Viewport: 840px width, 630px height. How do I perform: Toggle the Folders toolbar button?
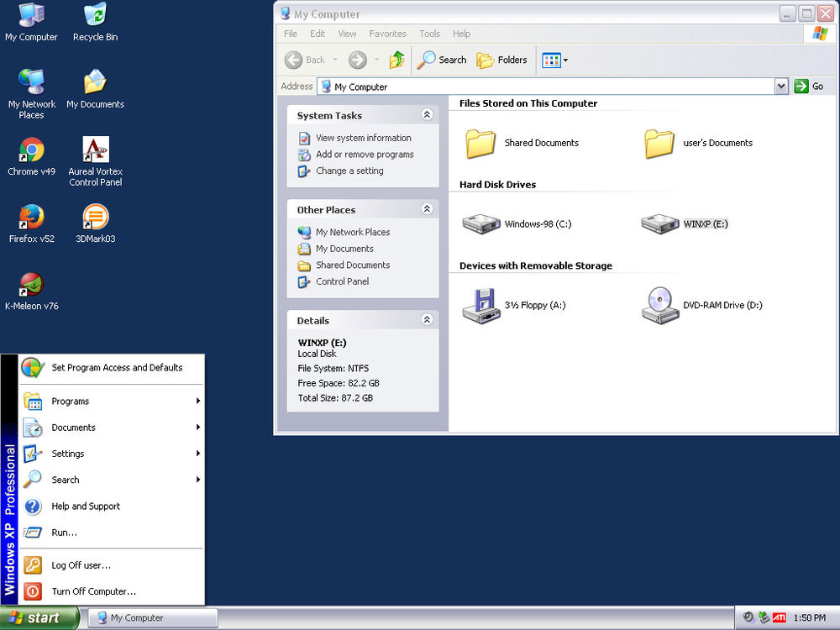(502, 60)
